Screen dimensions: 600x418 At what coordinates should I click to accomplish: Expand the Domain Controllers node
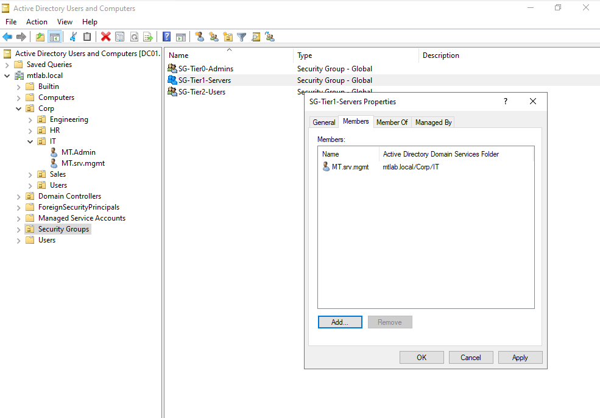(18, 197)
